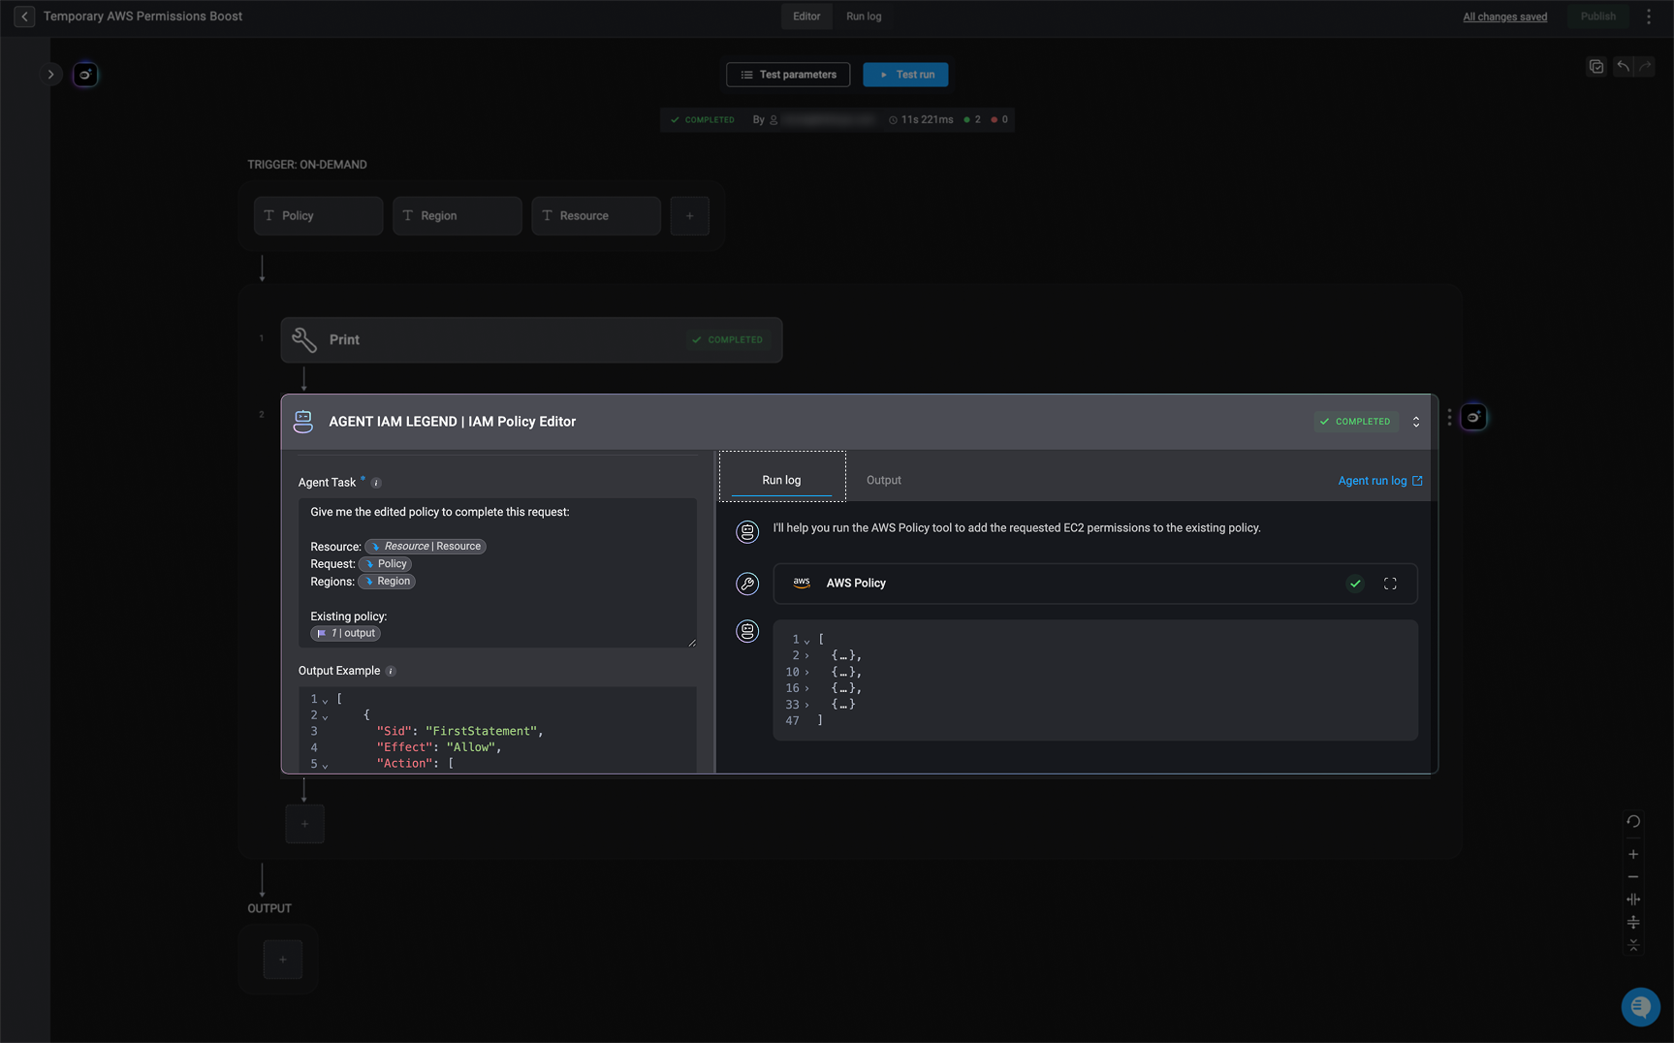Open the AI assistant icon near sidebar
The image size is (1674, 1043).
85,75
